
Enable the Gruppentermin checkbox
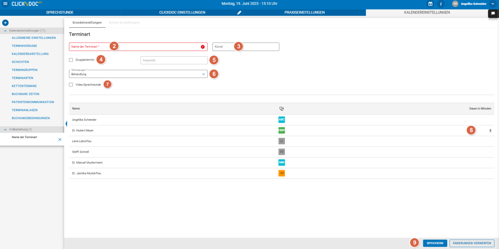pyautogui.click(x=71, y=60)
